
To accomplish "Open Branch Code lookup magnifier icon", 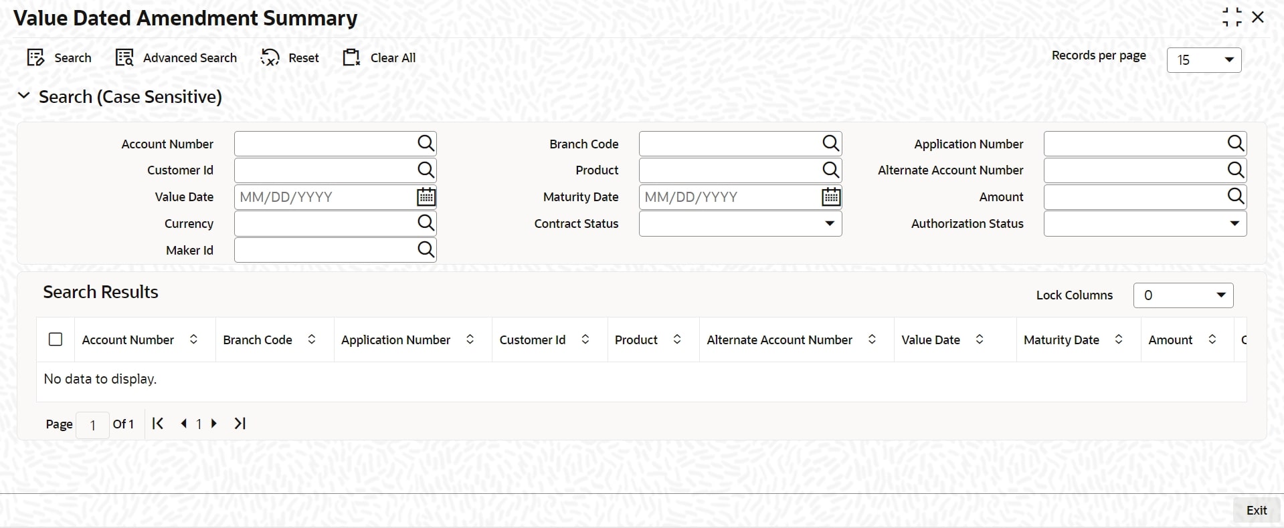I will (x=830, y=143).
